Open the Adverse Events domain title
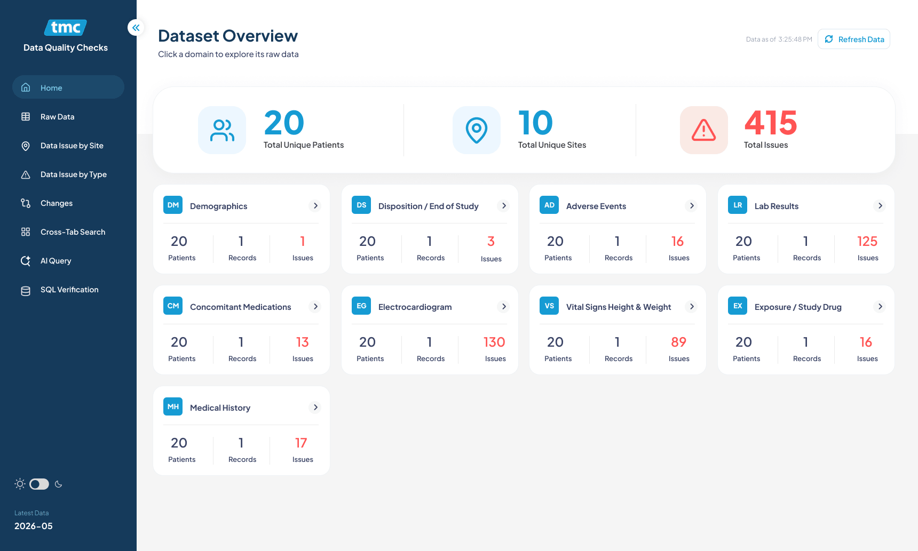Image resolution: width=918 pixels, height=551 pixels. click(596, 206)
